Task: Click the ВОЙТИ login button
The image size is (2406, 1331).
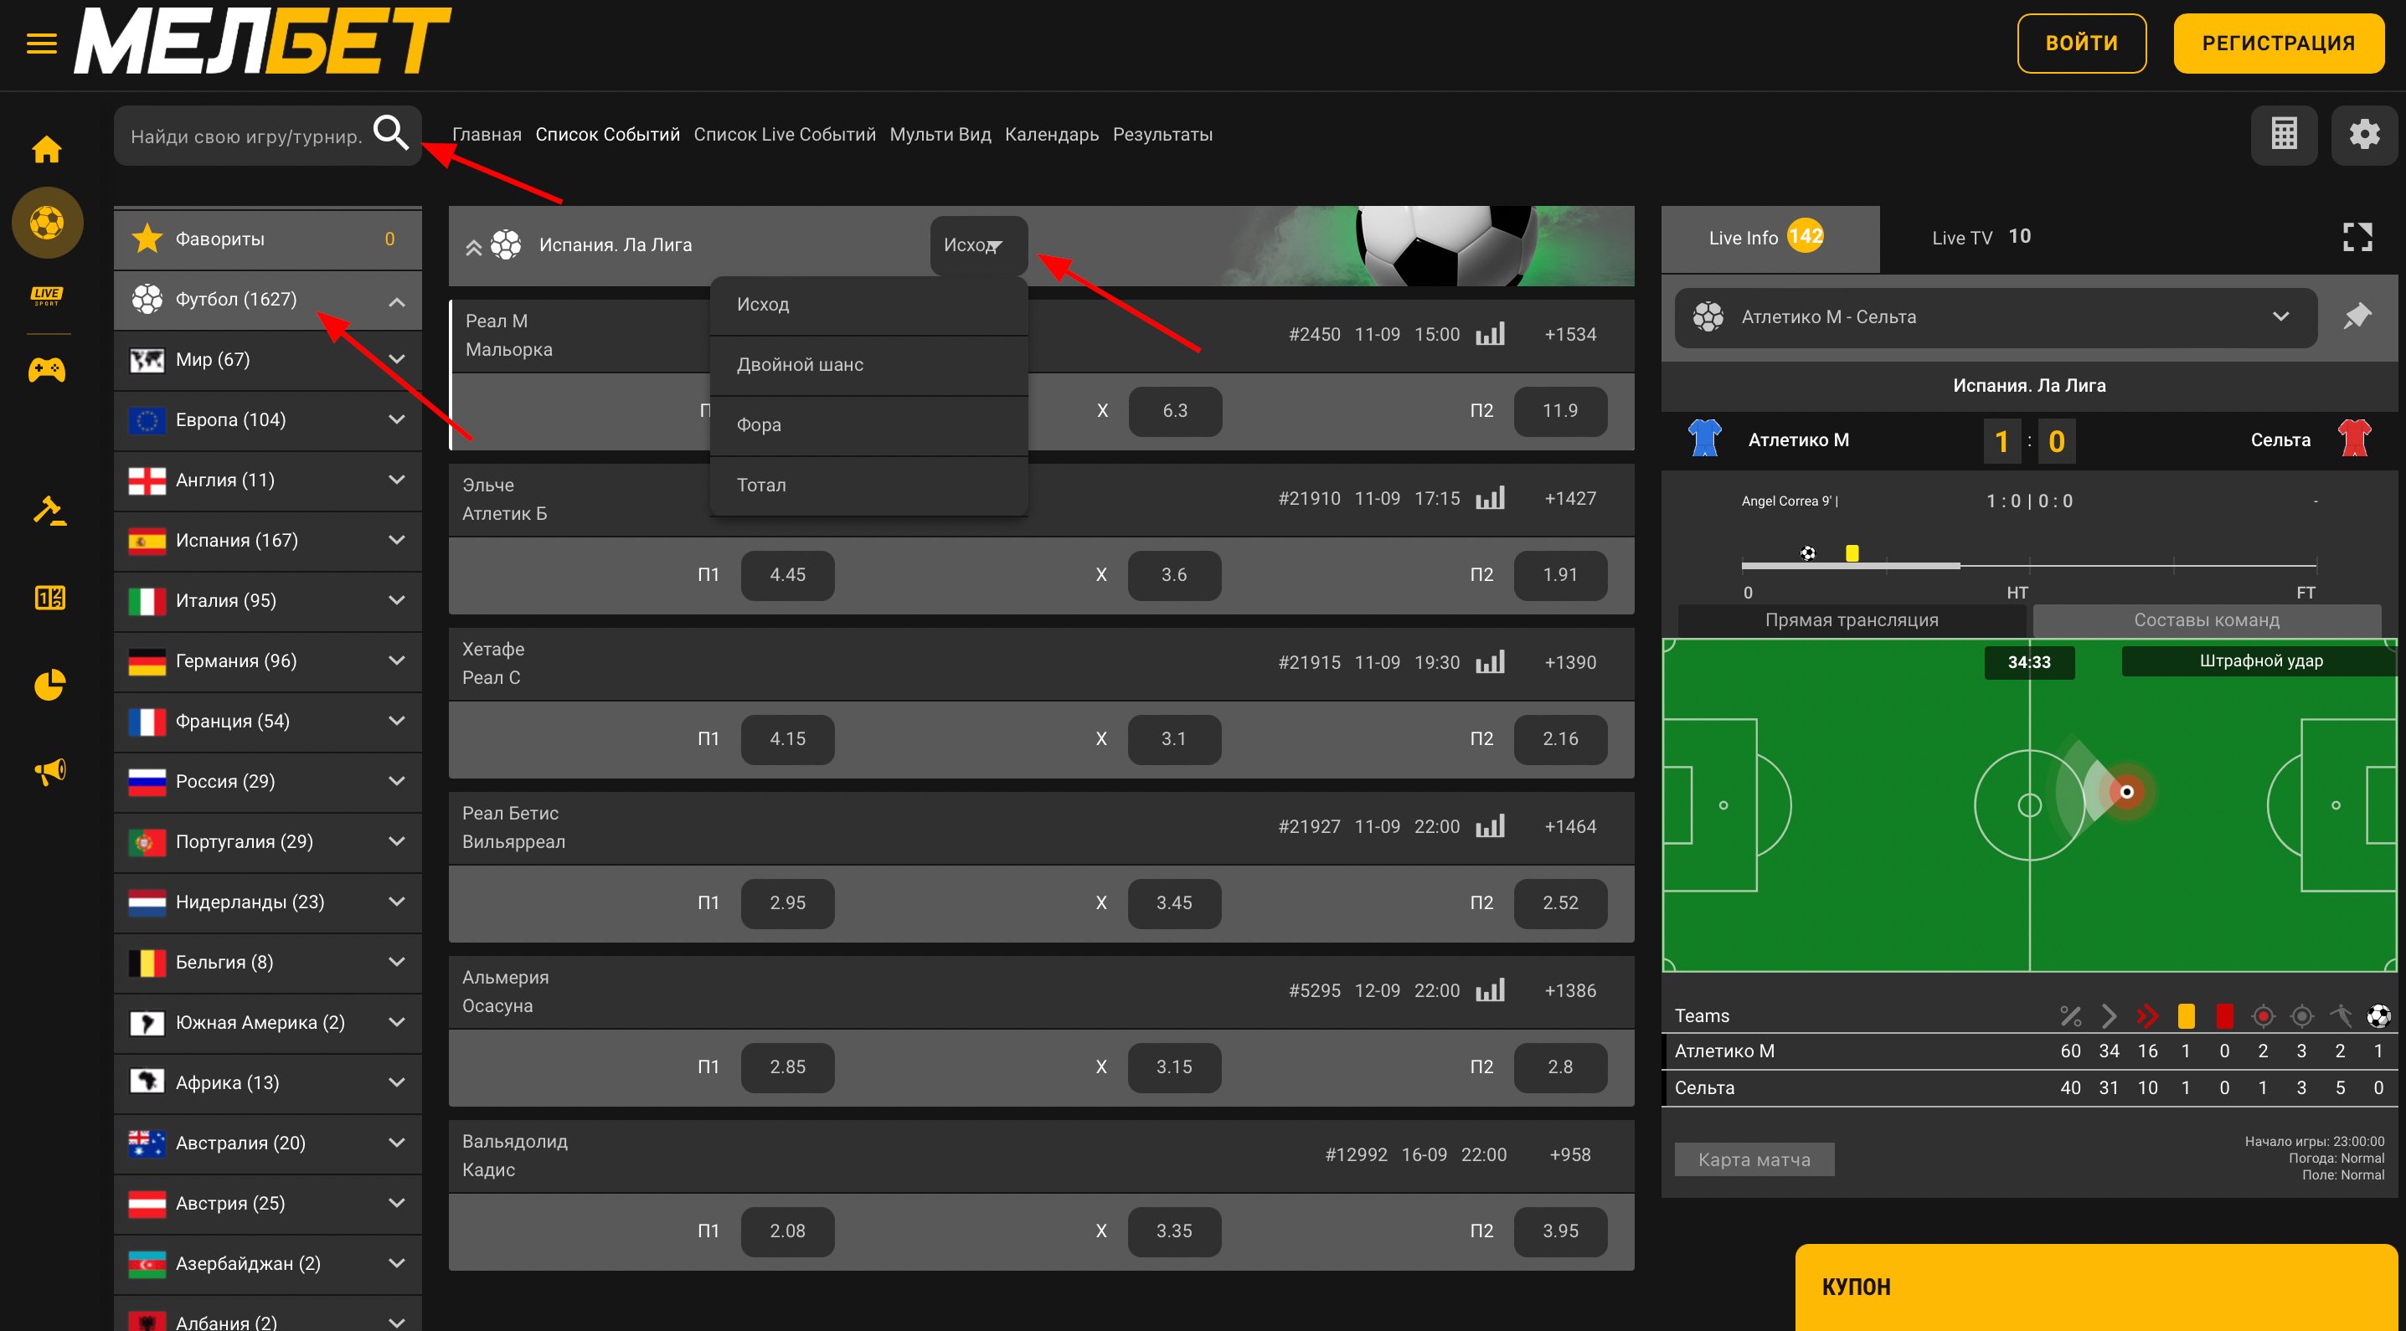Action: pyautogui.click(x=2081, y=43)
